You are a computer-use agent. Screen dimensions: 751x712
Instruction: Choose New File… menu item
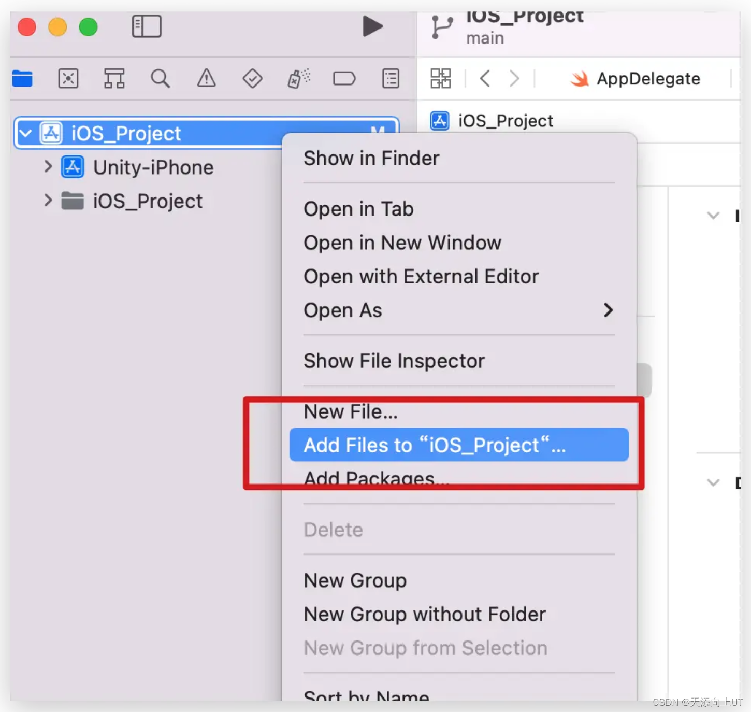pyautogui.click(x=351, y=411)
